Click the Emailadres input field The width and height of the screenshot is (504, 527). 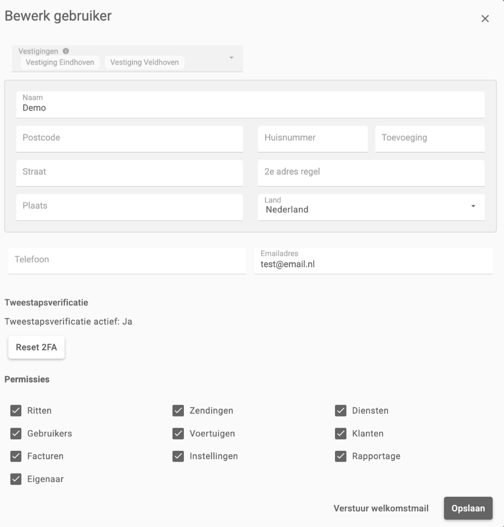pyautogui.click(x=373, y=261)
